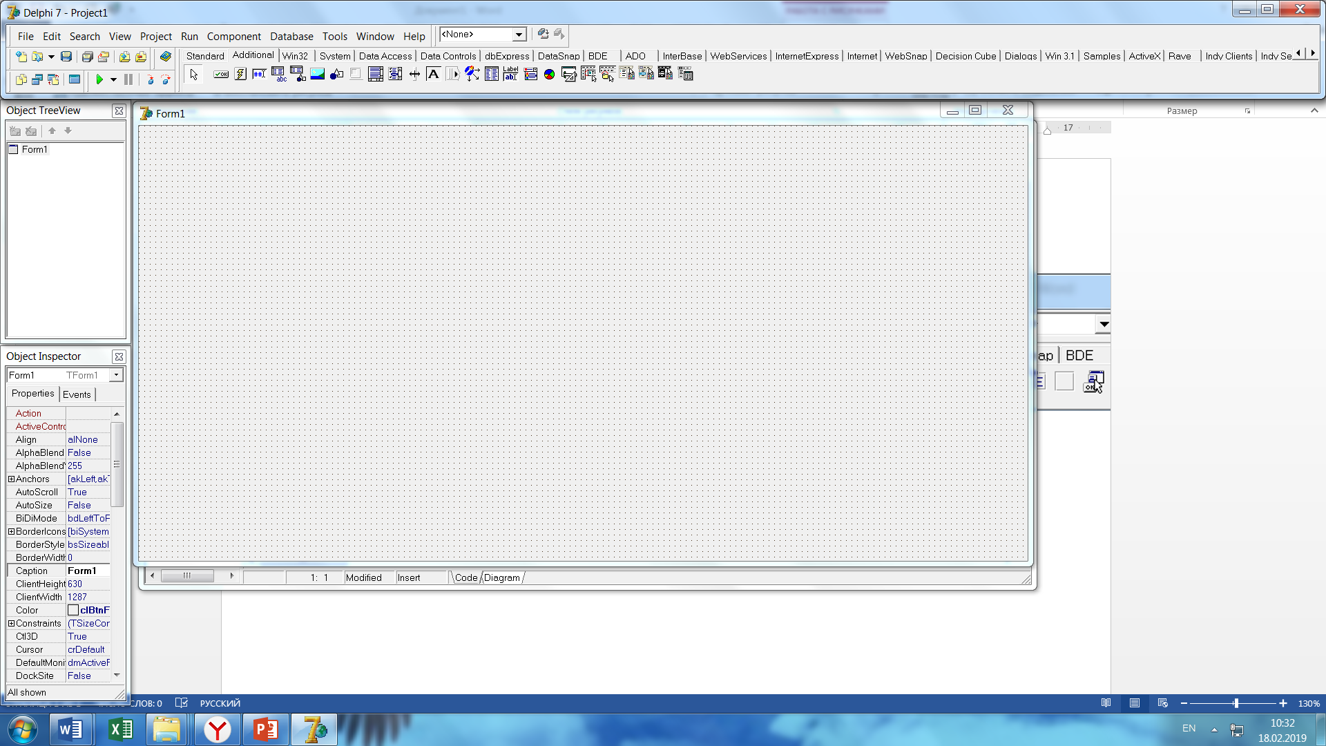Open the Events tab in Object Inspector
This screenshot has height=746, width=1326.
pyautogui.click(x=77, y=394)
